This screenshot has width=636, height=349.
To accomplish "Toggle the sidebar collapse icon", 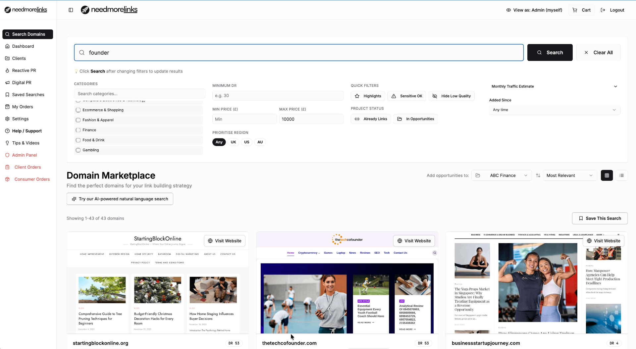I will point(71,10).
